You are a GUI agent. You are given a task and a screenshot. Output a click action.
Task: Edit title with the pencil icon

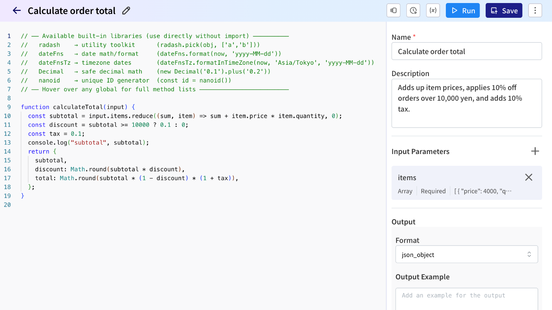pos(126,11)
